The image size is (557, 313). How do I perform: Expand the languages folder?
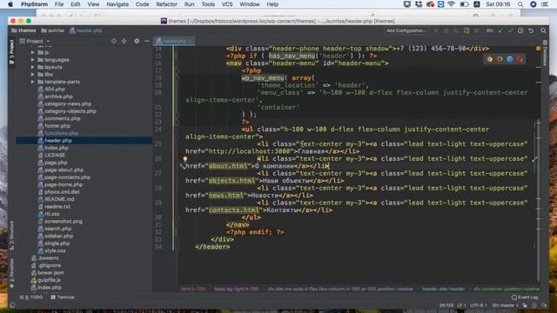[x=32, y=60]
